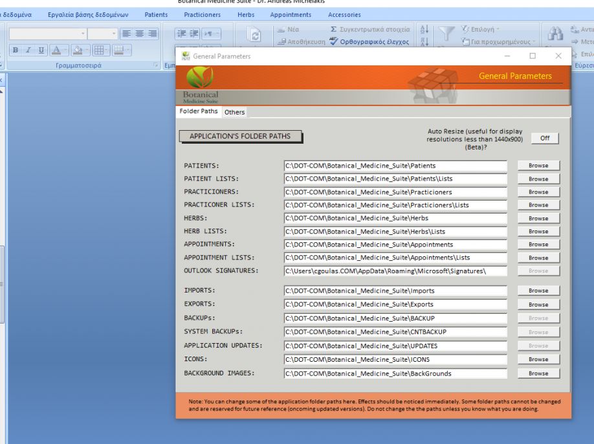Image resolution: width=594 pixels, height=444 pixels.
Task: Open the Practicioners ribbon tab
Action: pyautogui.click(x=203, y=15)
